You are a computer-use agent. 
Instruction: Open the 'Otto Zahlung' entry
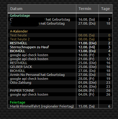pyautogui.click(x=21, y=83)
